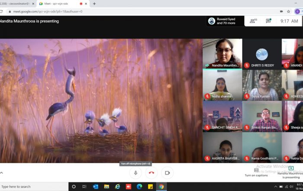Click the Chrome icon on taskbar

pyautogui.click(x=161, y=187)
